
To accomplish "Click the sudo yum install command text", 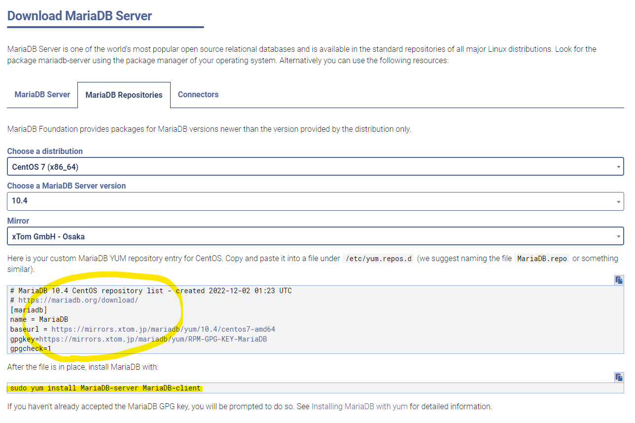I will [106, 388].
